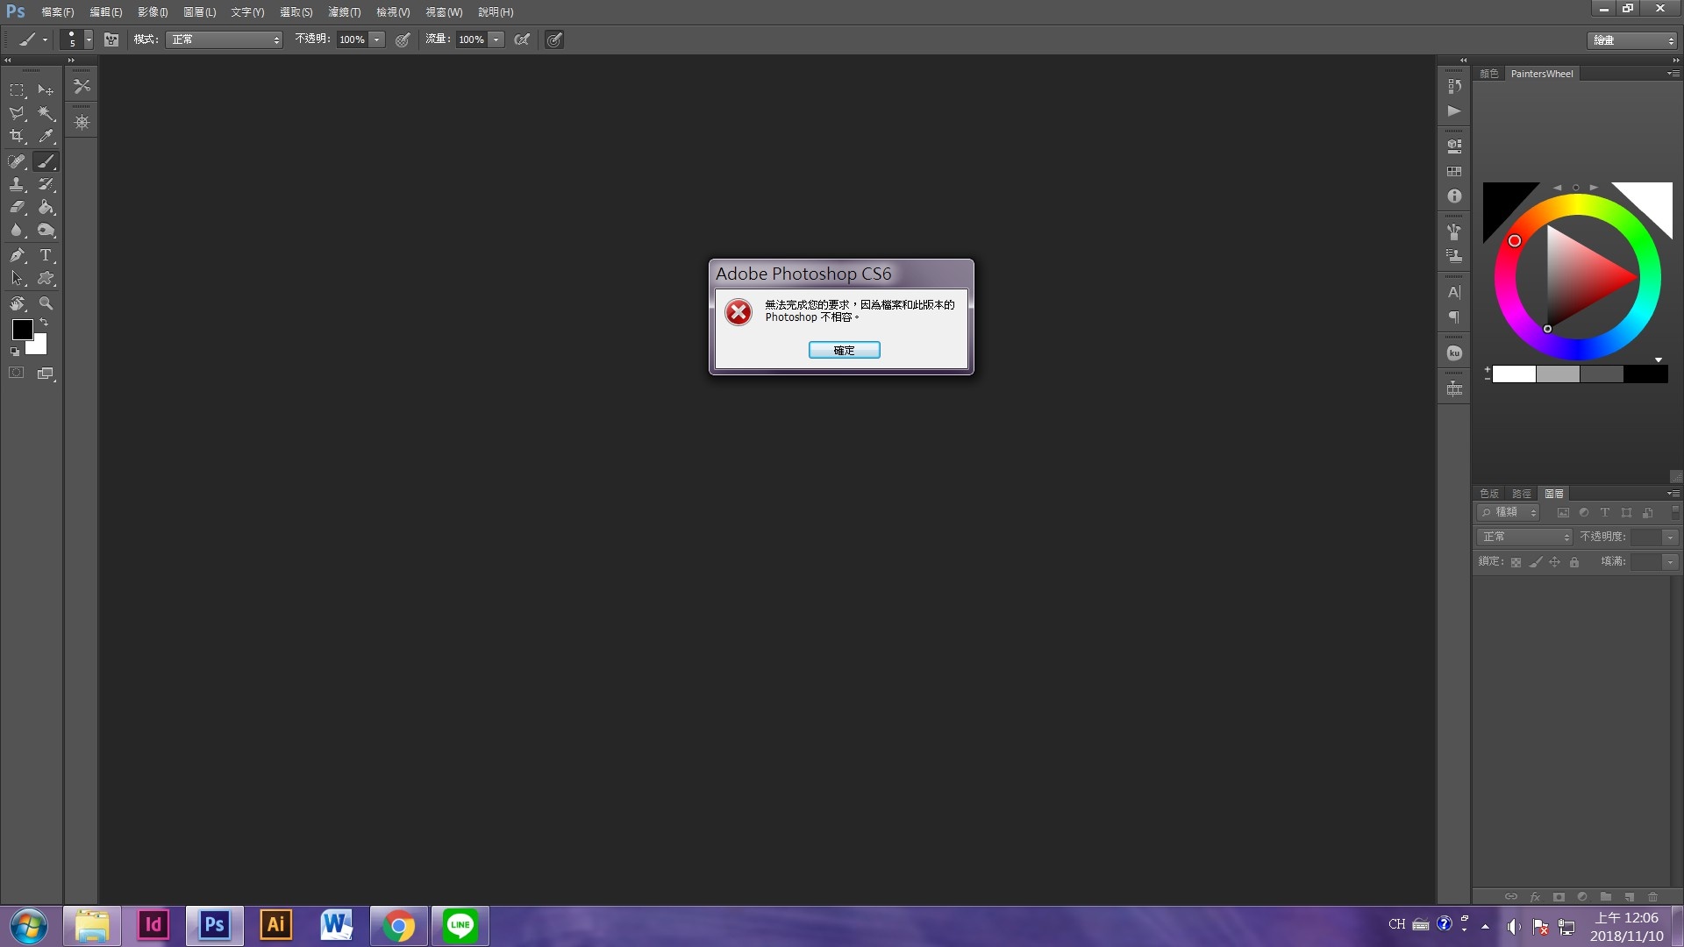The image size is (1684, 947).
Task: Open the 模式 blend mode dropdown
Action: 225,39
